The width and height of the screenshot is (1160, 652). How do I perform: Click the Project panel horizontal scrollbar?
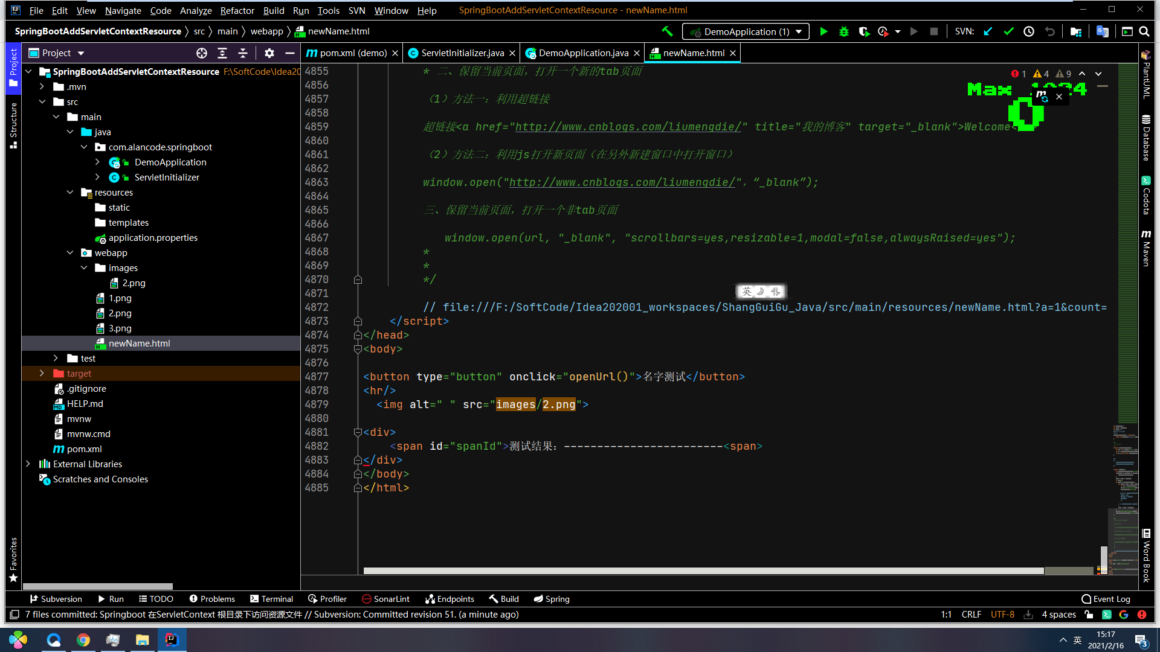pyautogui.click(x=98, y=586)
